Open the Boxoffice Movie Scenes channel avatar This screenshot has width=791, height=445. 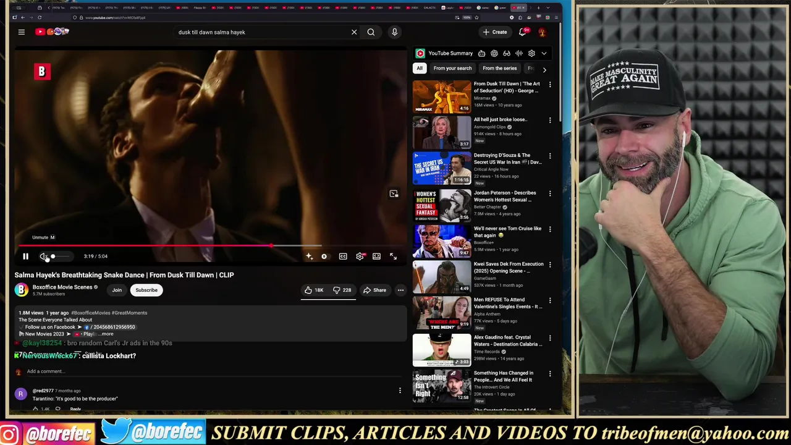(22, 289)
